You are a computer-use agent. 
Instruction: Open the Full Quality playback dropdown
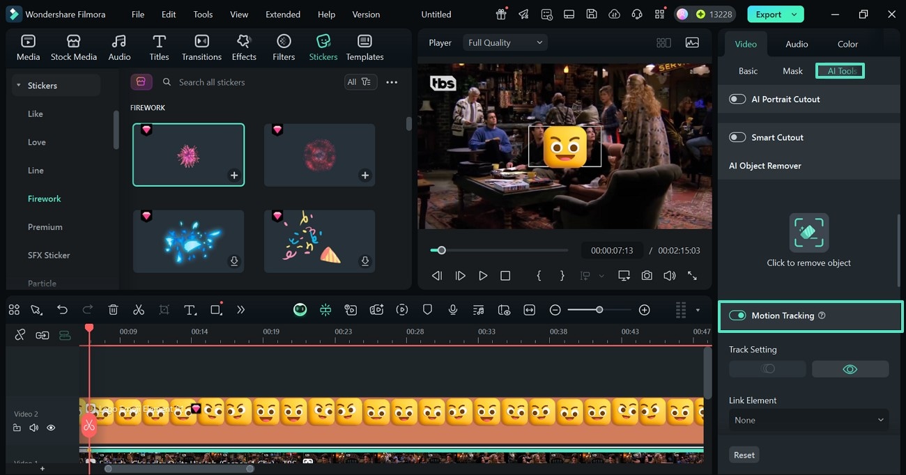[504, 42]
